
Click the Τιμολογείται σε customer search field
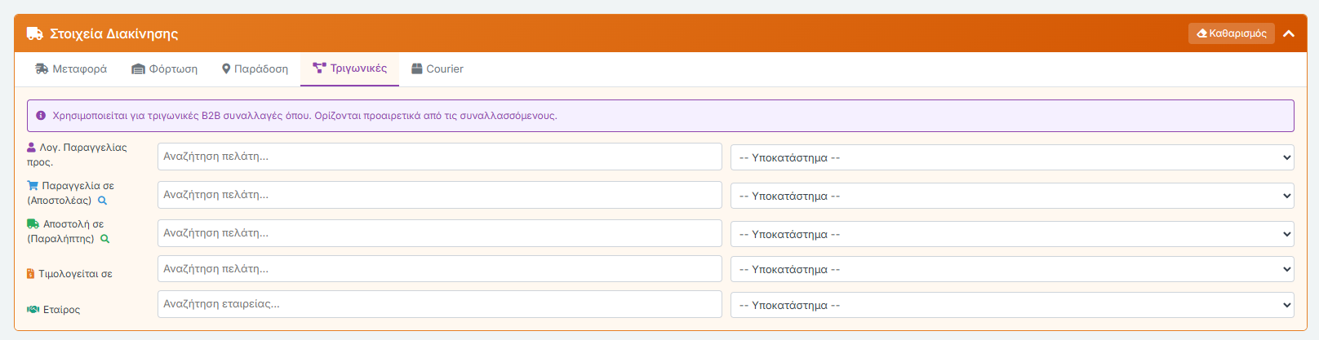coord(439,269)
